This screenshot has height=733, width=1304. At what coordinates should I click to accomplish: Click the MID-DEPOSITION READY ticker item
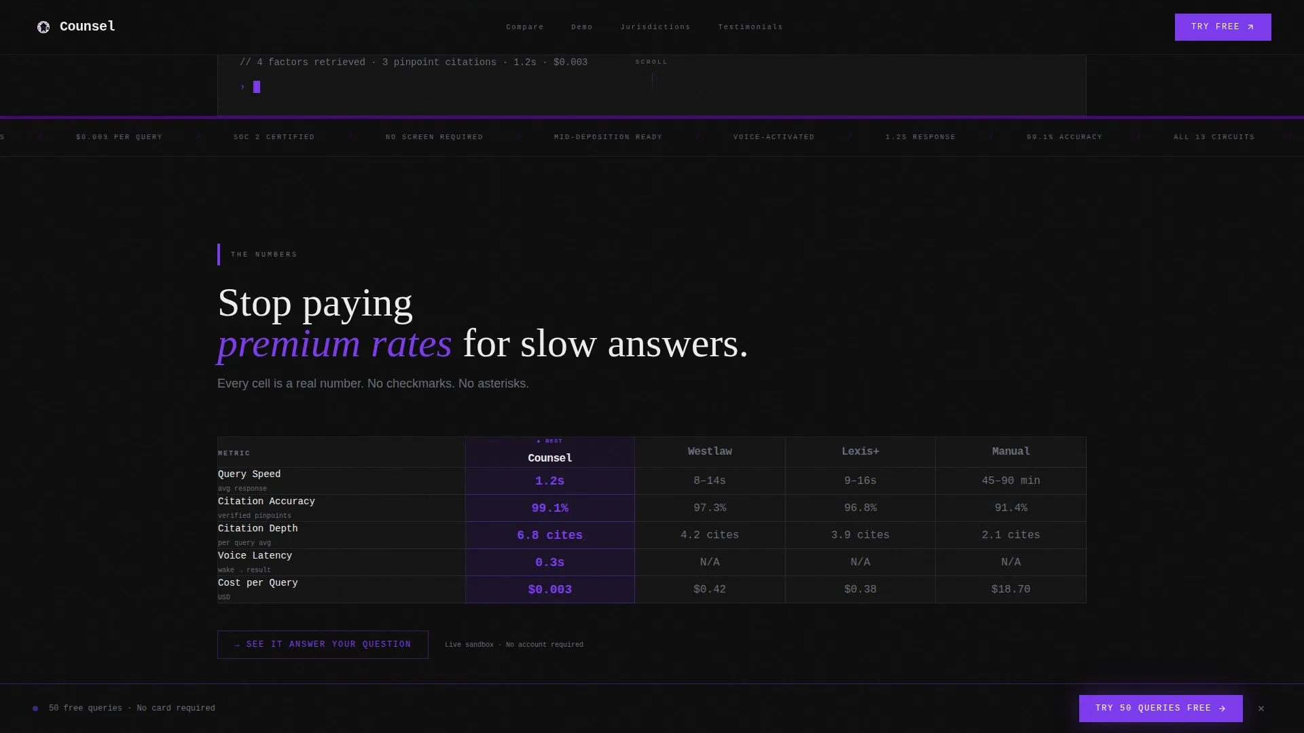(x=609, y=137)
